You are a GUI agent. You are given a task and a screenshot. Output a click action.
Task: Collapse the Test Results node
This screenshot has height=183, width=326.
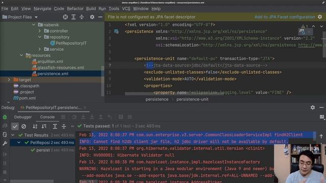tap(13, 135)
